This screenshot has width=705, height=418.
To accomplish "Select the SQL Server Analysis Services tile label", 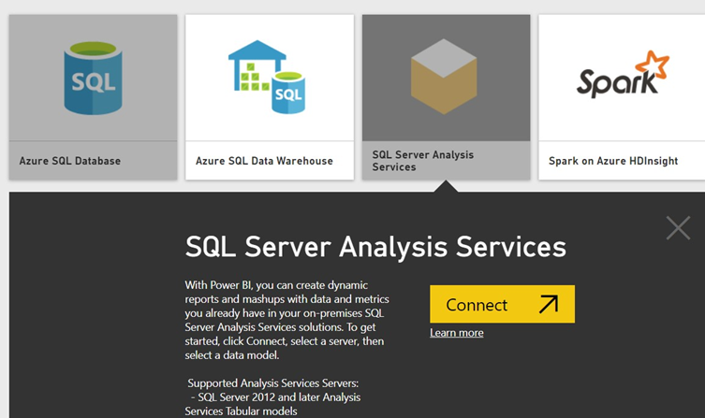I will pos(423,161).
